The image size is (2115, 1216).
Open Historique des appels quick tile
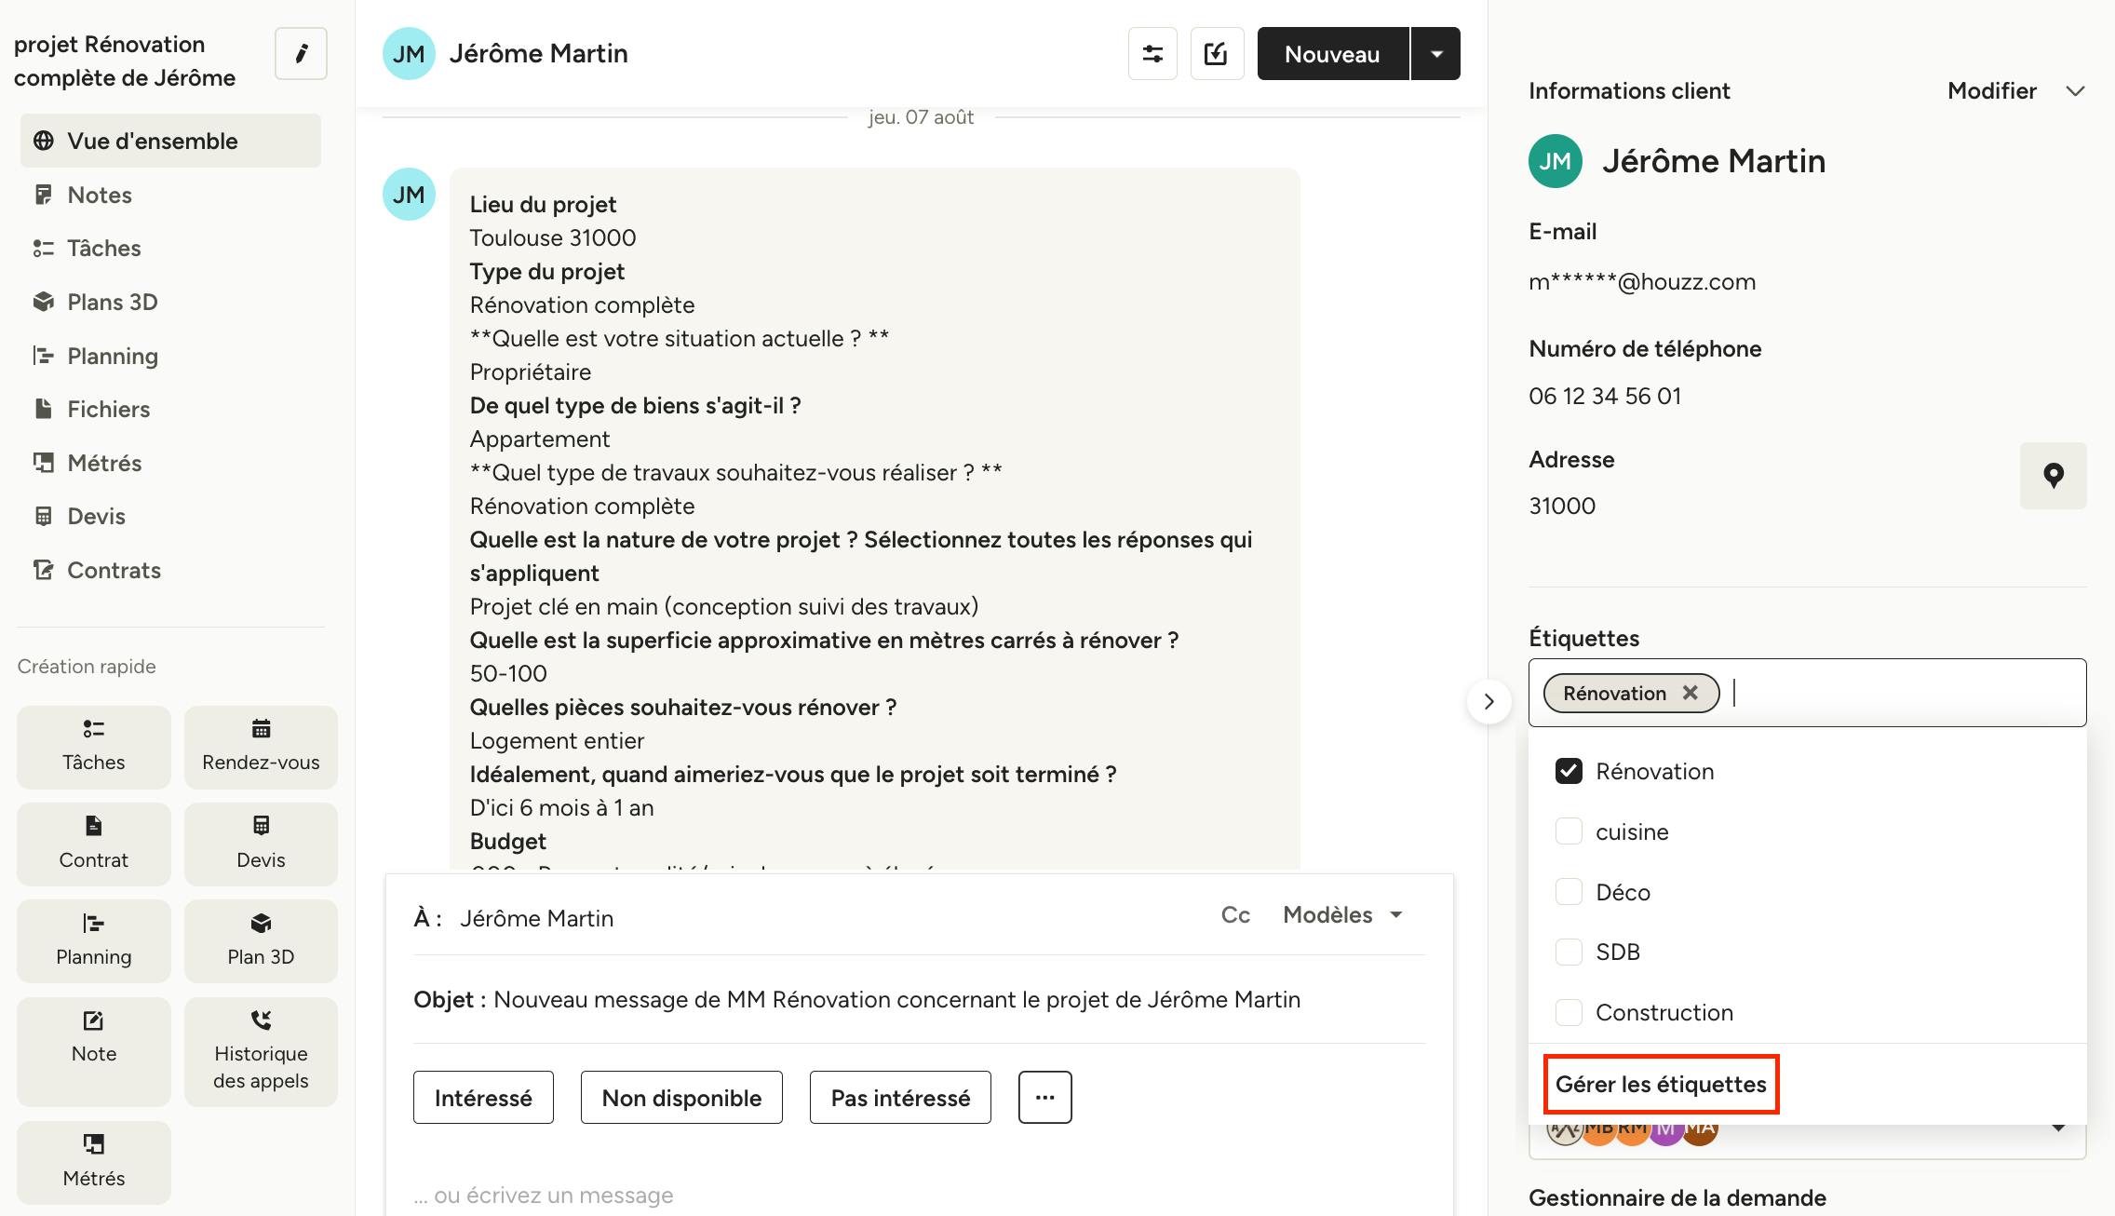click(261, 1051)
